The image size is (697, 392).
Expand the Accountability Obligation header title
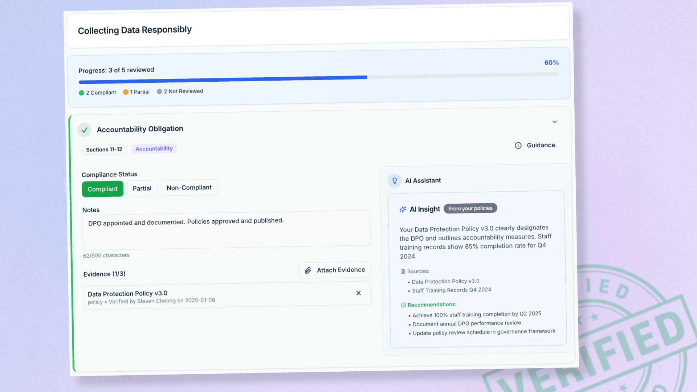[140, 129]
